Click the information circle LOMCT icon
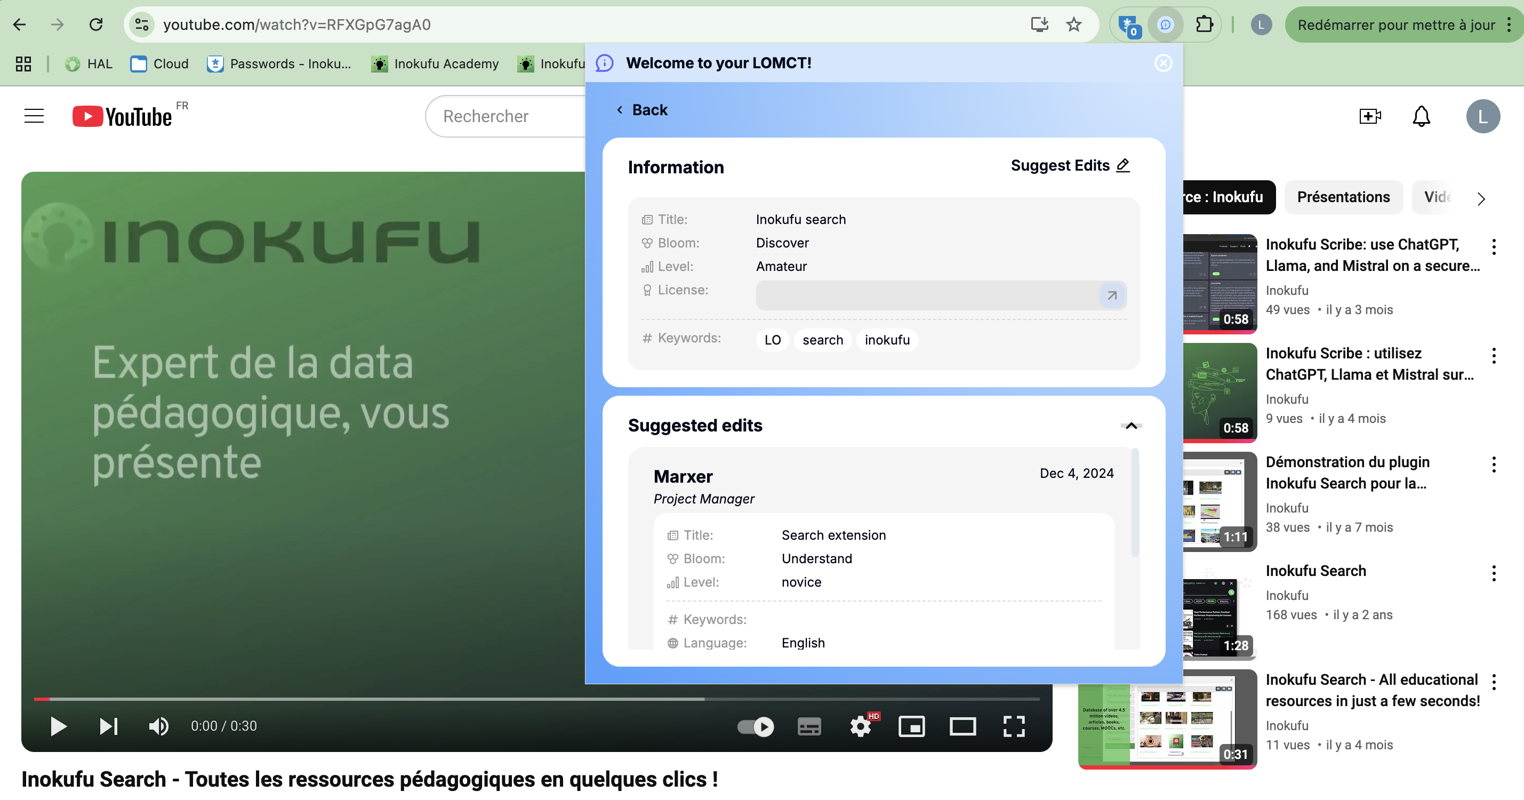The height and width of the screenshot is (800, 1524). point(605,62)
